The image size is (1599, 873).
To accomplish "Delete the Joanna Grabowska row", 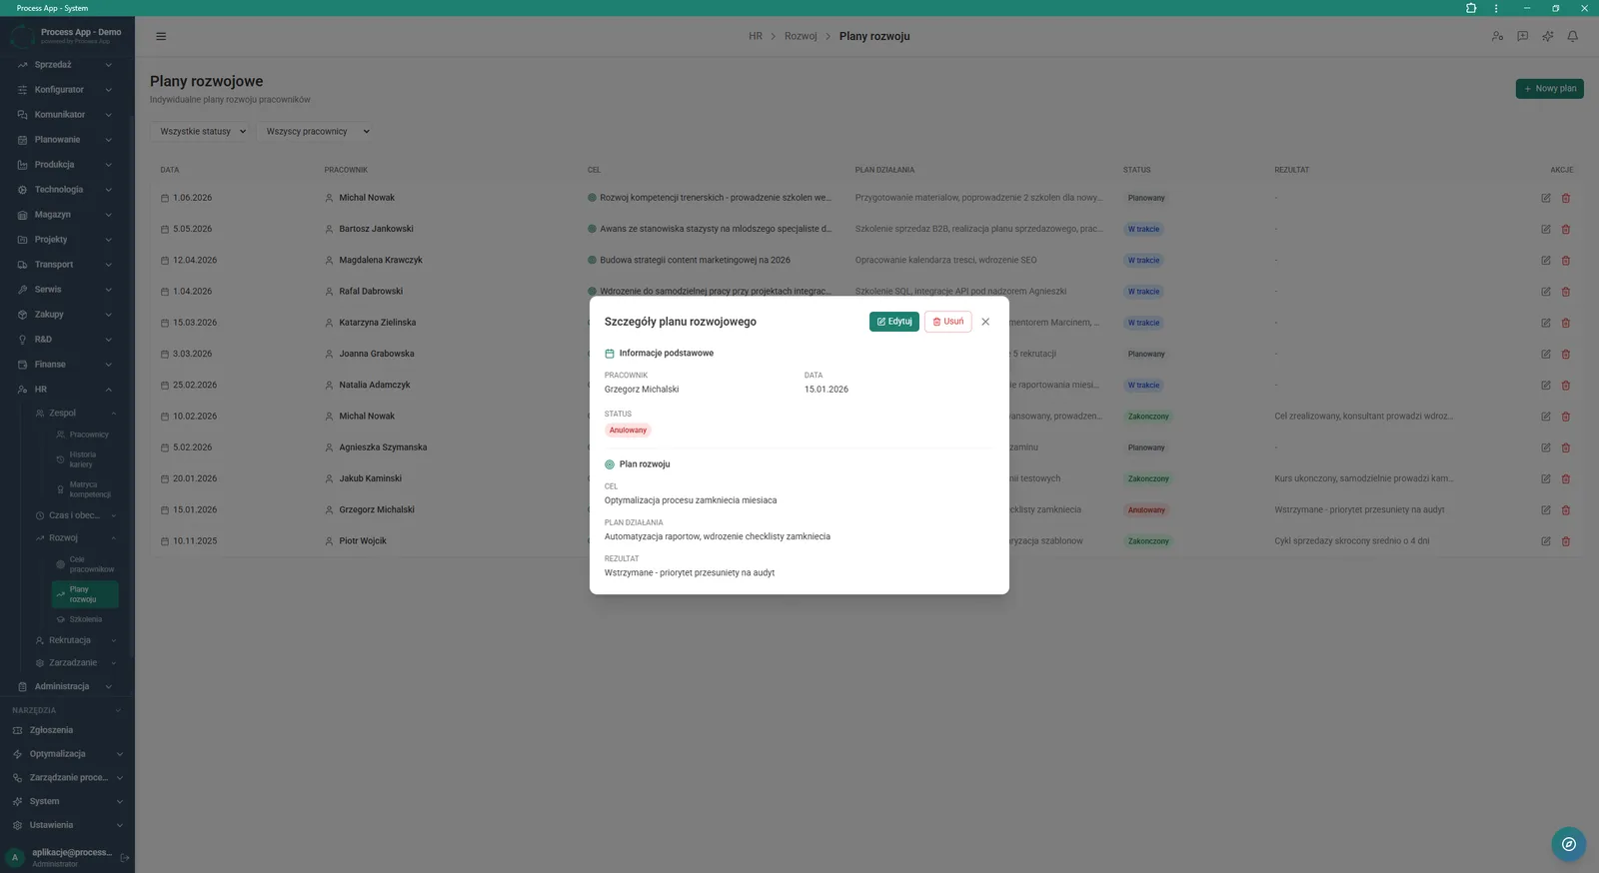I will click(x=1566, y=354).
